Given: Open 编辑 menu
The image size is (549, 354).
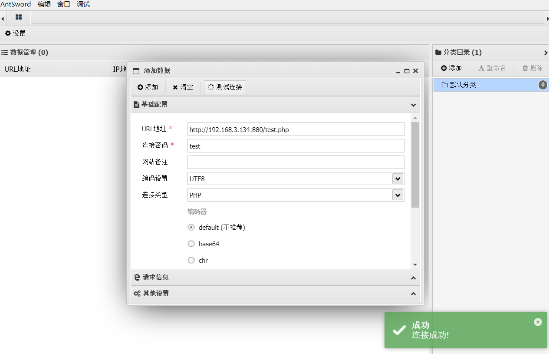Looking at the screenshot, I should tap(44, 4).
